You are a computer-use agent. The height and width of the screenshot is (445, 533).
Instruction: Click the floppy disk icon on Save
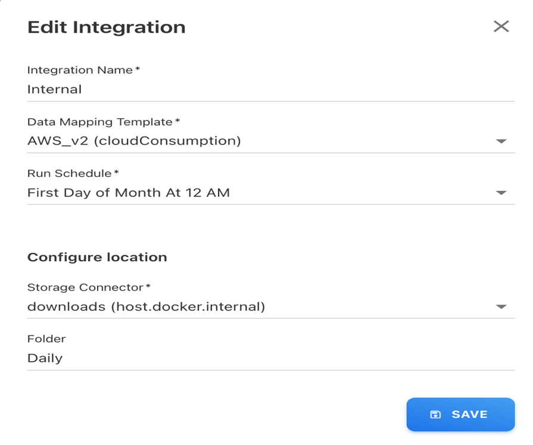point(435,415)
